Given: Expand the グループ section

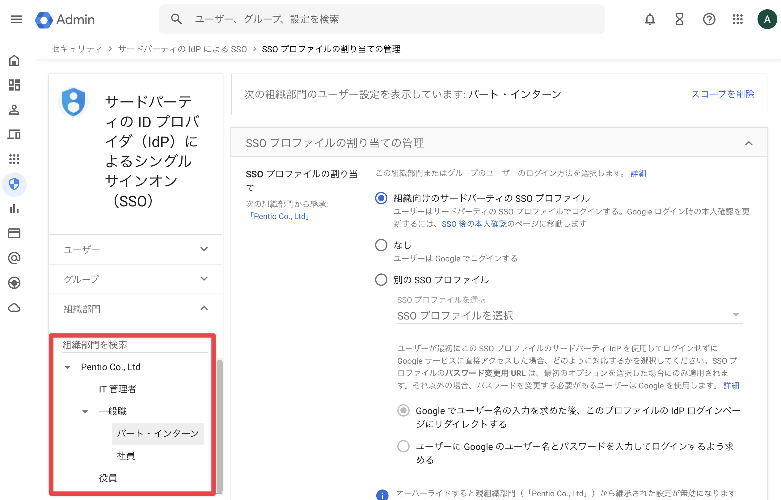Looking at the screenshot, I should coord(136,279).
